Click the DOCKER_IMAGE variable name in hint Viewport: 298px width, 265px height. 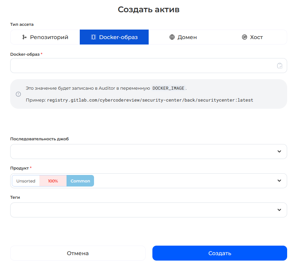tap(168, 88)
